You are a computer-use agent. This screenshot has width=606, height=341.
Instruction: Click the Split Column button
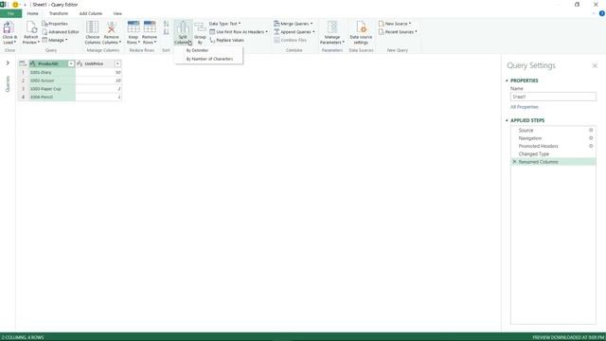(183, 32)
